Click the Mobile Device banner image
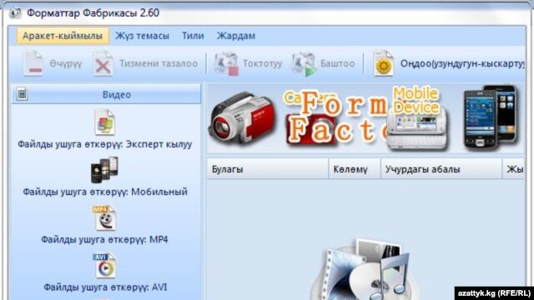Image resolution: width=534 pixels, height=300 pixels. [416, 117]
